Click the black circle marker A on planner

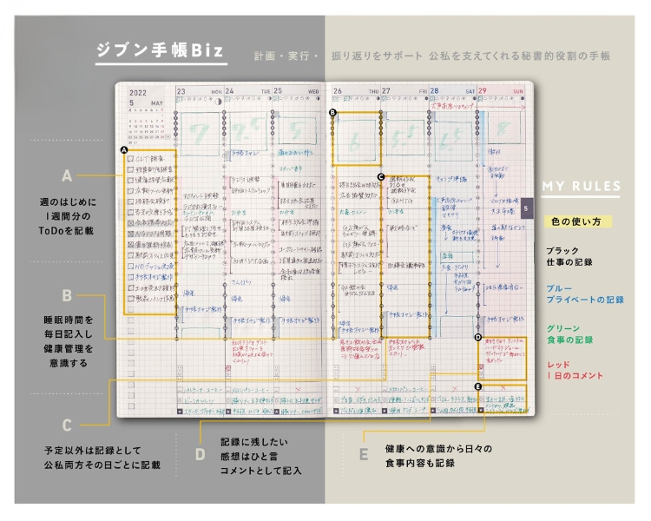pyautogui.click(x=124, y=150)
